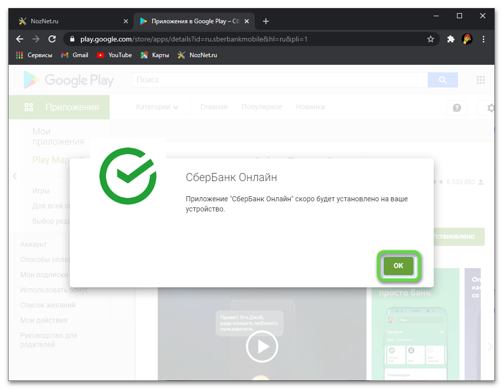Image resolution: width=503 pixels, height=389 pixels.
Task: Open the settings gear icon
Action: [490, 108]
